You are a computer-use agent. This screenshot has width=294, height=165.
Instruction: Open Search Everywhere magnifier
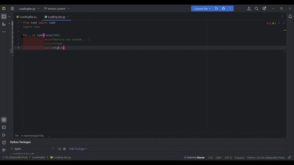point(256,9)
